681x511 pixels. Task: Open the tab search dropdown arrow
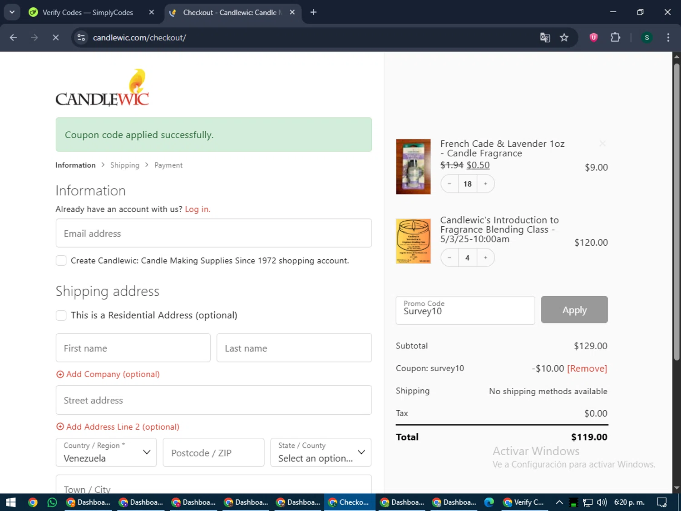pyautogui.click(x=12, y=12)
